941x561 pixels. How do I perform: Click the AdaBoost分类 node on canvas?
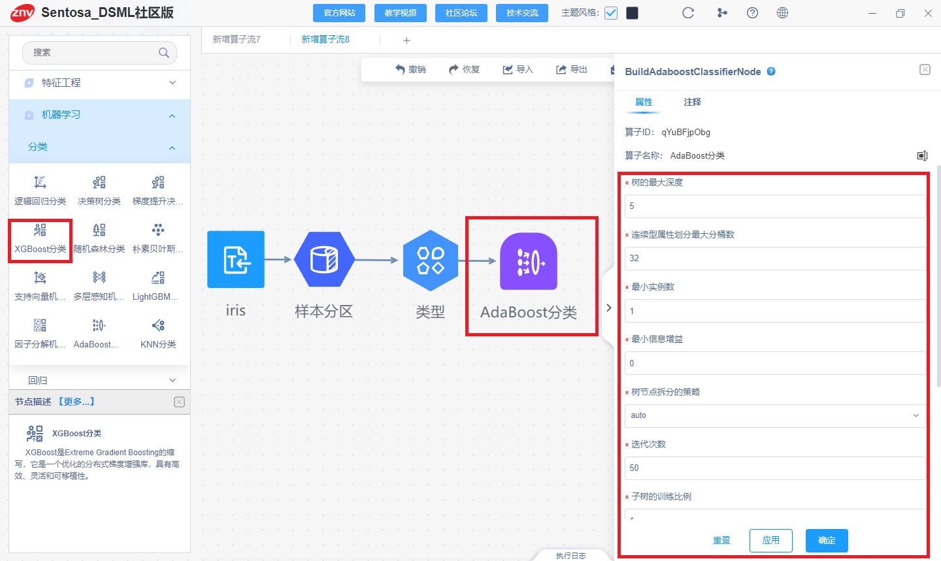(529, 261)
